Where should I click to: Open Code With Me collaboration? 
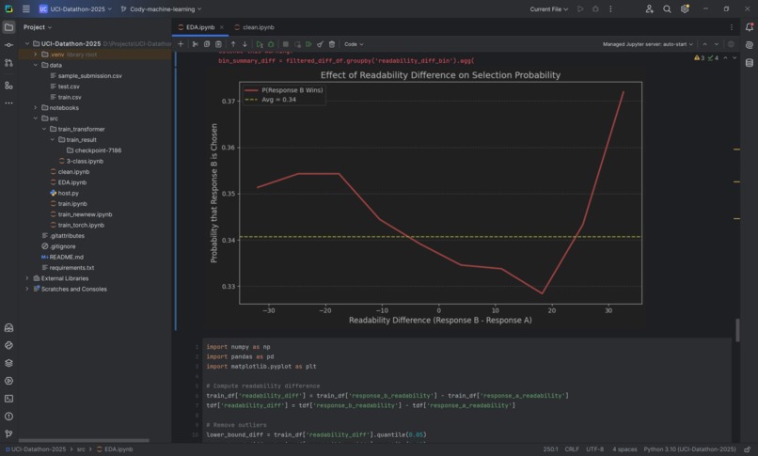tap(649, 8)
